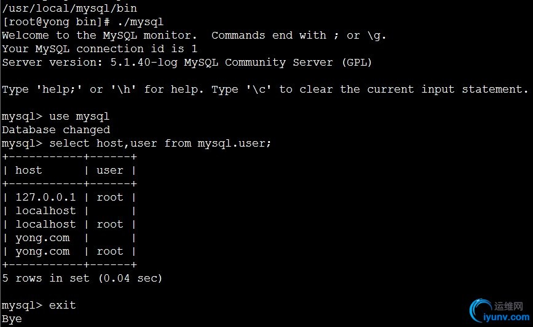The image size is (533, 327).
Task: Click the 'host' column header
Action: point(29,170)
